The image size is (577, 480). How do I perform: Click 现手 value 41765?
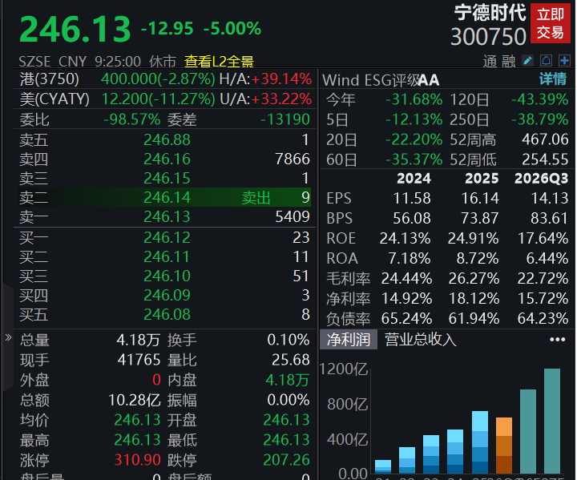point(139,360)
